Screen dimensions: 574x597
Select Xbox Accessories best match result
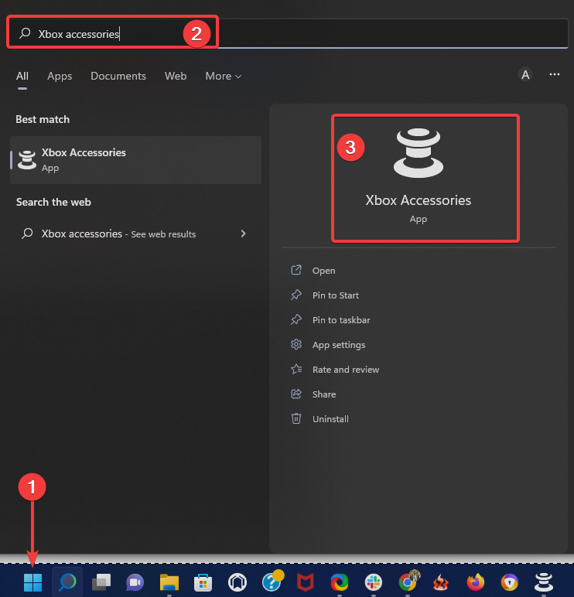[135, 160]
